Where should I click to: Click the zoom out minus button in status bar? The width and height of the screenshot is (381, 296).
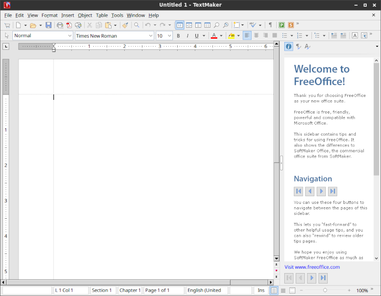tap(301, 290)
